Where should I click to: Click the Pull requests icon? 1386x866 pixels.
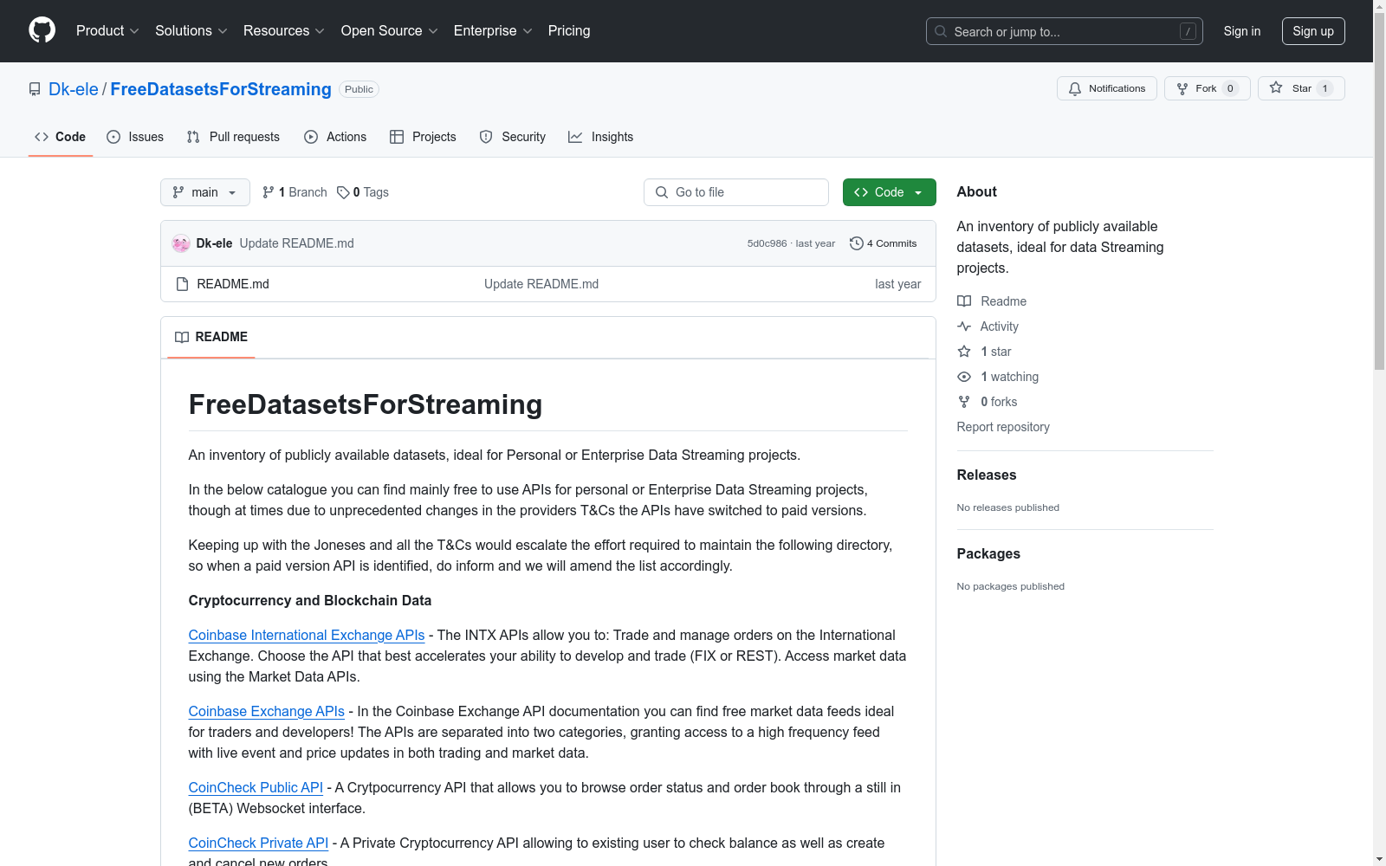(193, 137)
